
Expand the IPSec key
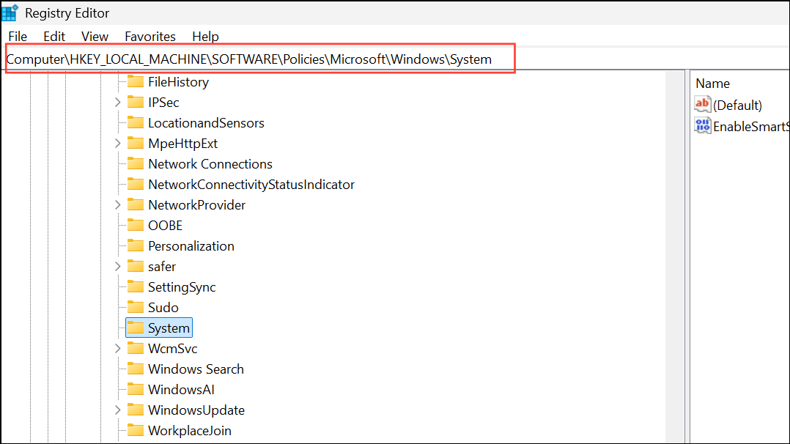[118, 103]
